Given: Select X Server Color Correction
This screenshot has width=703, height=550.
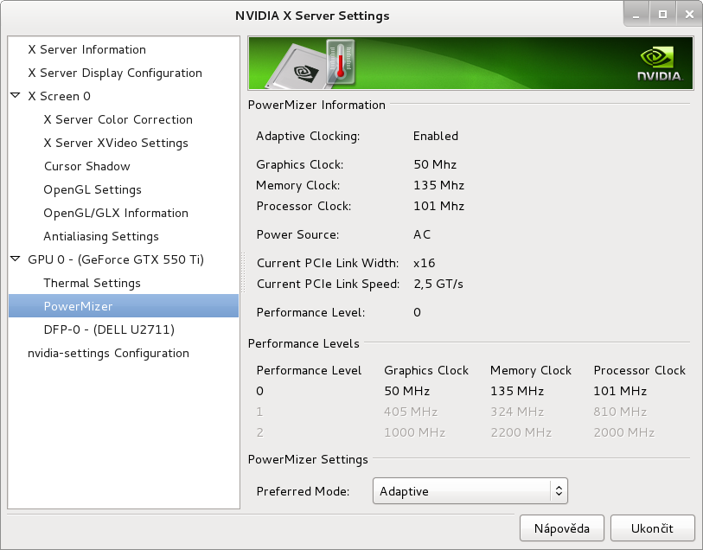Looking at the screenshot, I should coord(118,119).
